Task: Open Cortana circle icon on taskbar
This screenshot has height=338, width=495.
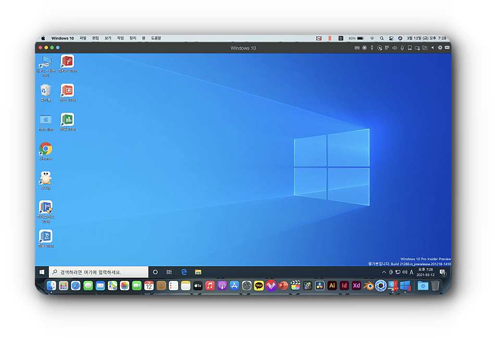Action: pyautogui.click(x=155, y=272)
